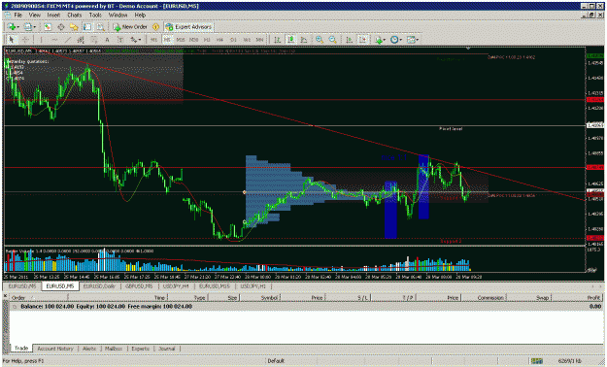Toggle H1 timeframe button

coord(207,40)
